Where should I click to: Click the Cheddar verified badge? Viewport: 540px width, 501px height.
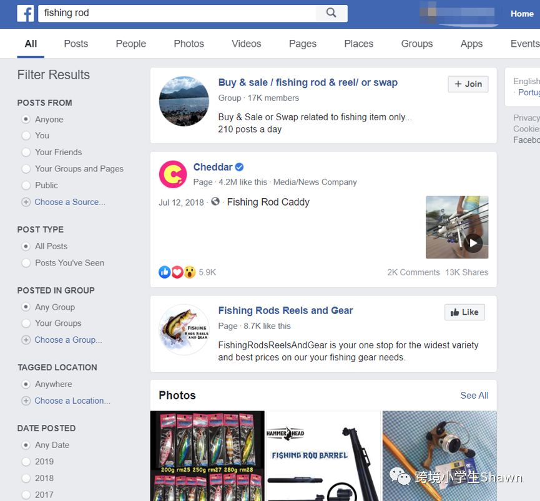(x=239, y=167)
